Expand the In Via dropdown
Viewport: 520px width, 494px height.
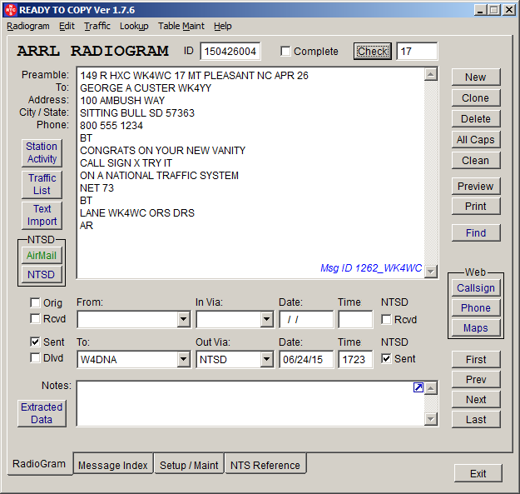(x=266, y=319)
